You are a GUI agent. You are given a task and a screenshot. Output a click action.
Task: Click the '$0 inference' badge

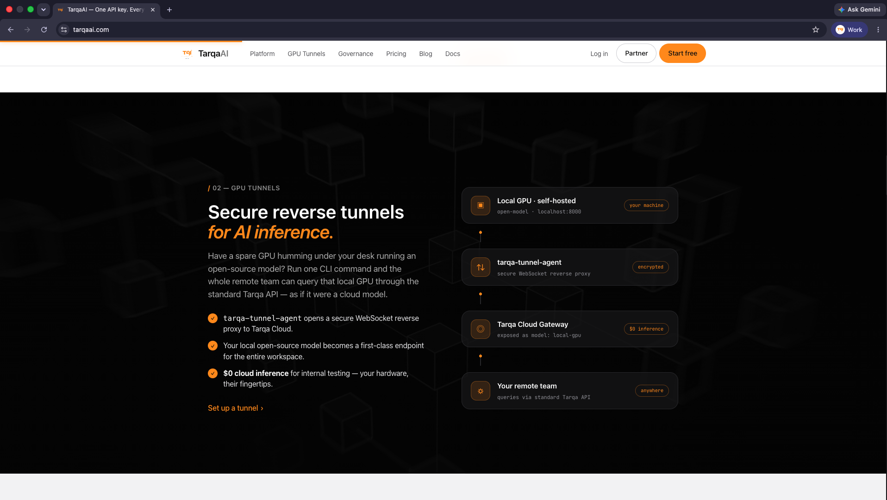click(x=646, y=329)
